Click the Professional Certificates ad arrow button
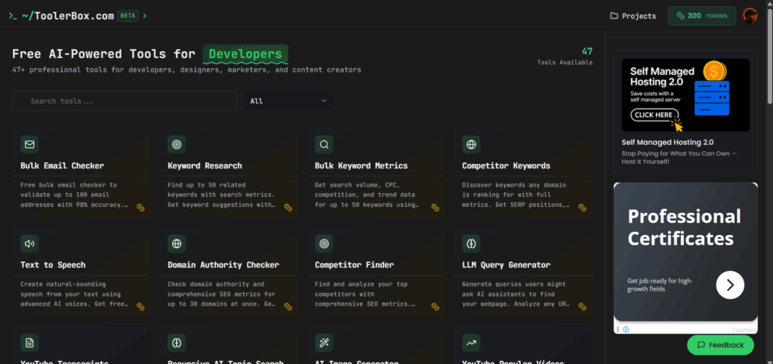Screen dimensions: 773x364 click(x=730, y=285)
